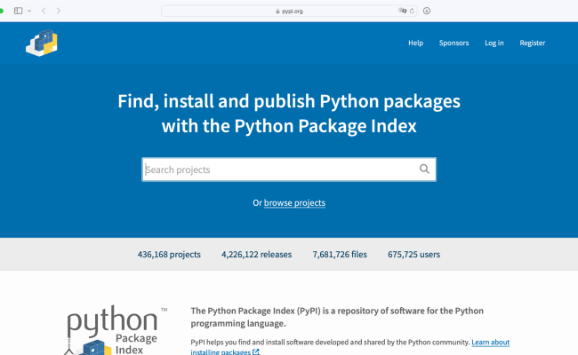Reload the page with refresh icon
The image size is (578, 355).
point(412,11)
